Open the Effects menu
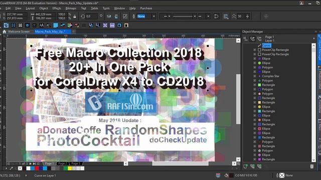321x180 pixels. tap(57, 8)
